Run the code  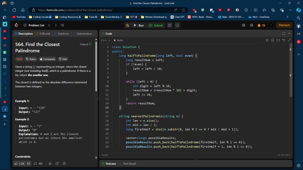pyautogui.click(x=139, y=25)
